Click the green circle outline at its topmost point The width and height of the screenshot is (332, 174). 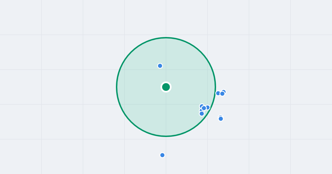coord(166,38)
